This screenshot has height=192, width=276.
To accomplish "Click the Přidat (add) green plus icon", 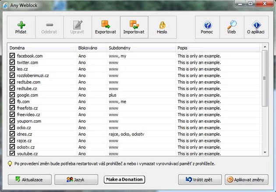I will coord(21,25).
